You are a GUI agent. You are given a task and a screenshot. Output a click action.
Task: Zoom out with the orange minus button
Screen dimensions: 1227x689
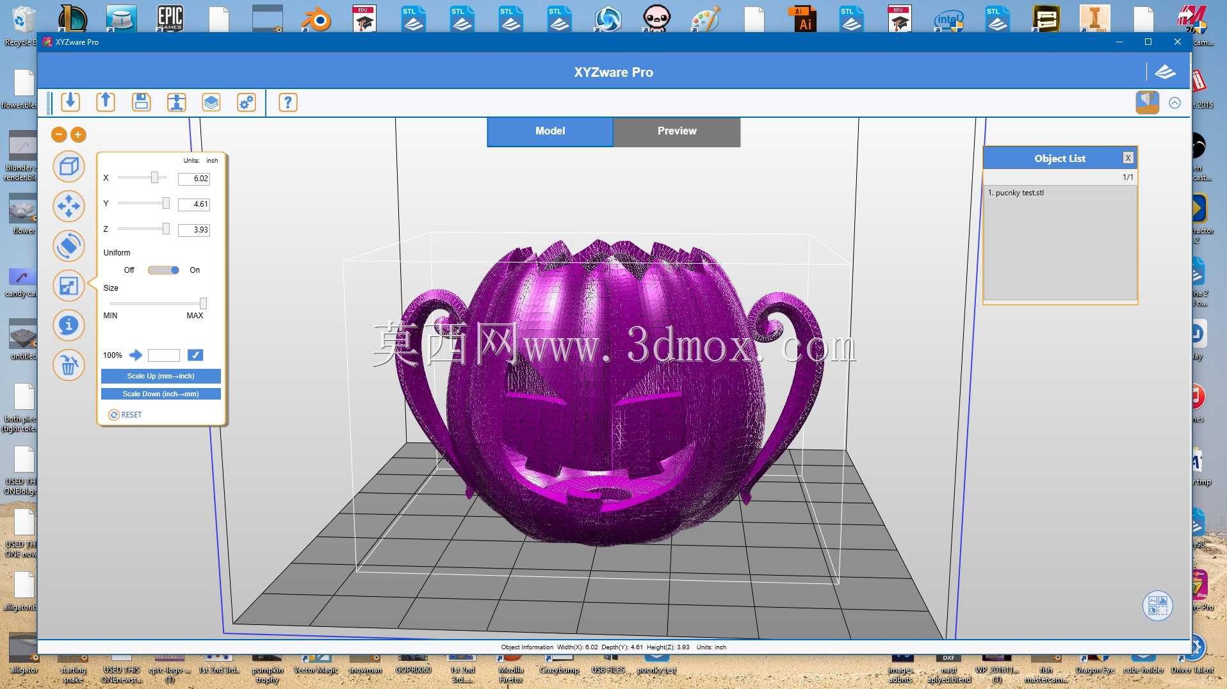point(59,134)
